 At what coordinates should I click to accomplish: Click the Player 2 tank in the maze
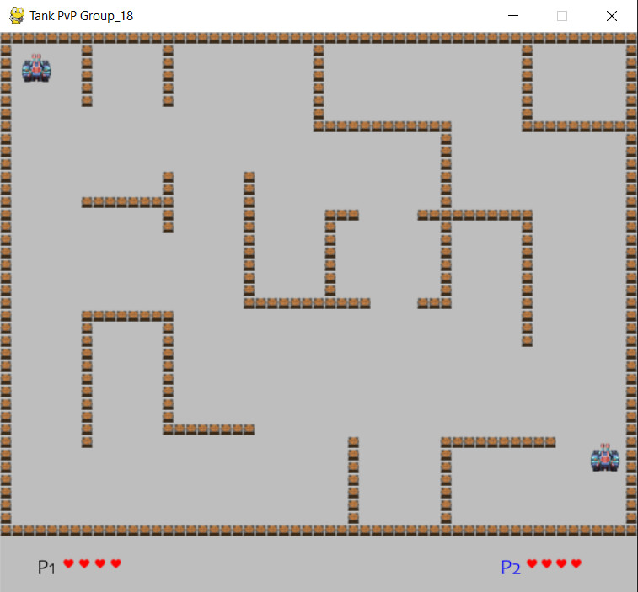point(605,458)
